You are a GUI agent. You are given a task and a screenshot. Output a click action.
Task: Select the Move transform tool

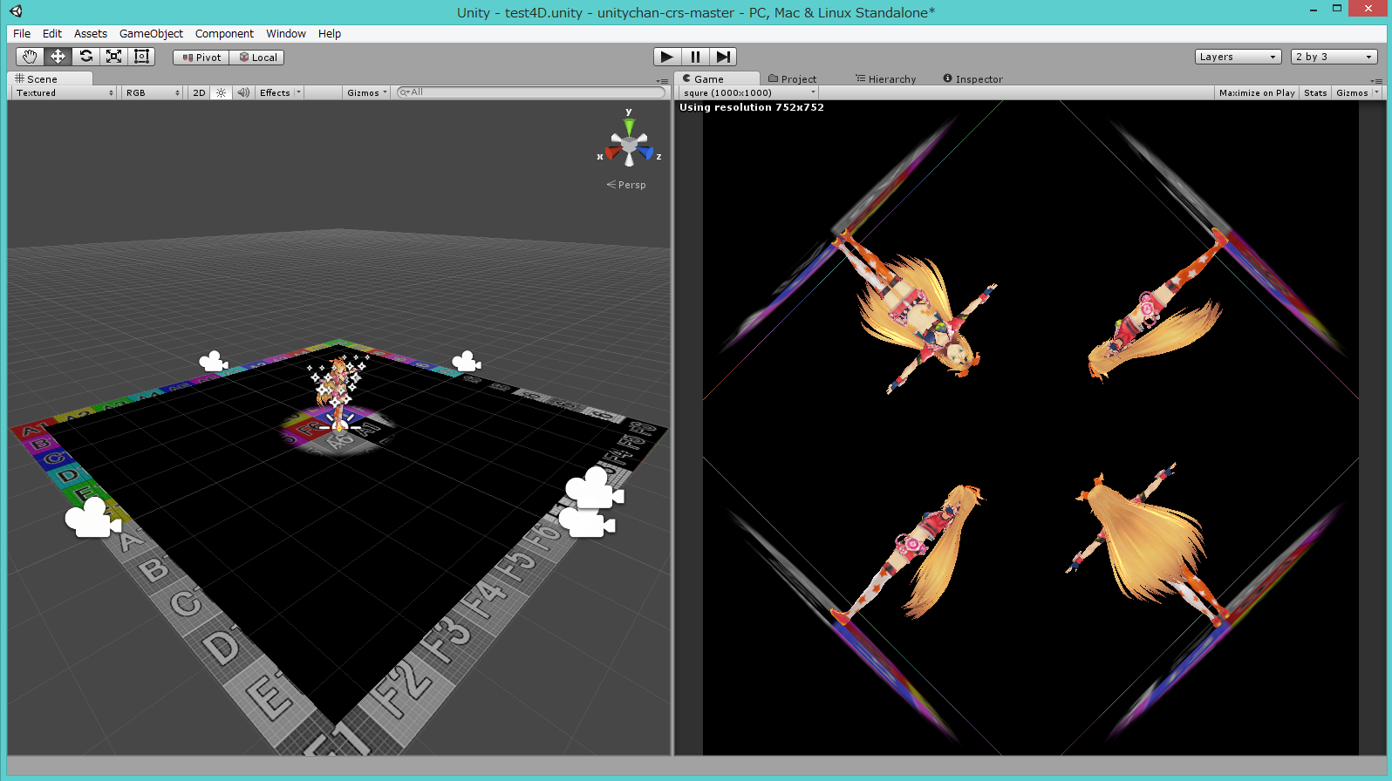click(58, 57)
